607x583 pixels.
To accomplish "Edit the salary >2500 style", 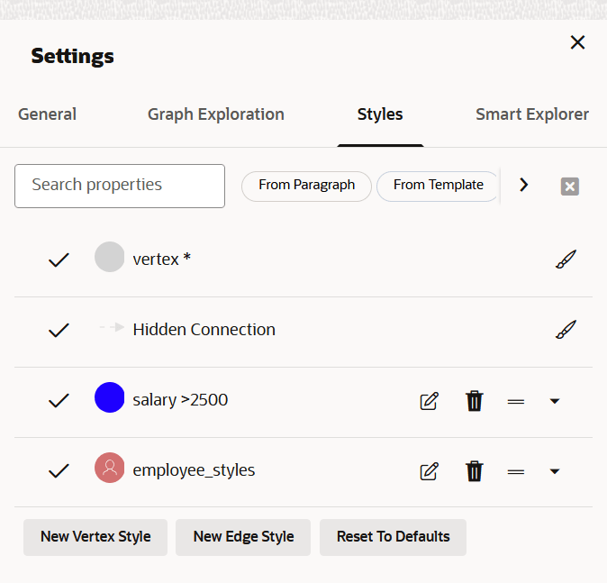I will coord(430,400).
